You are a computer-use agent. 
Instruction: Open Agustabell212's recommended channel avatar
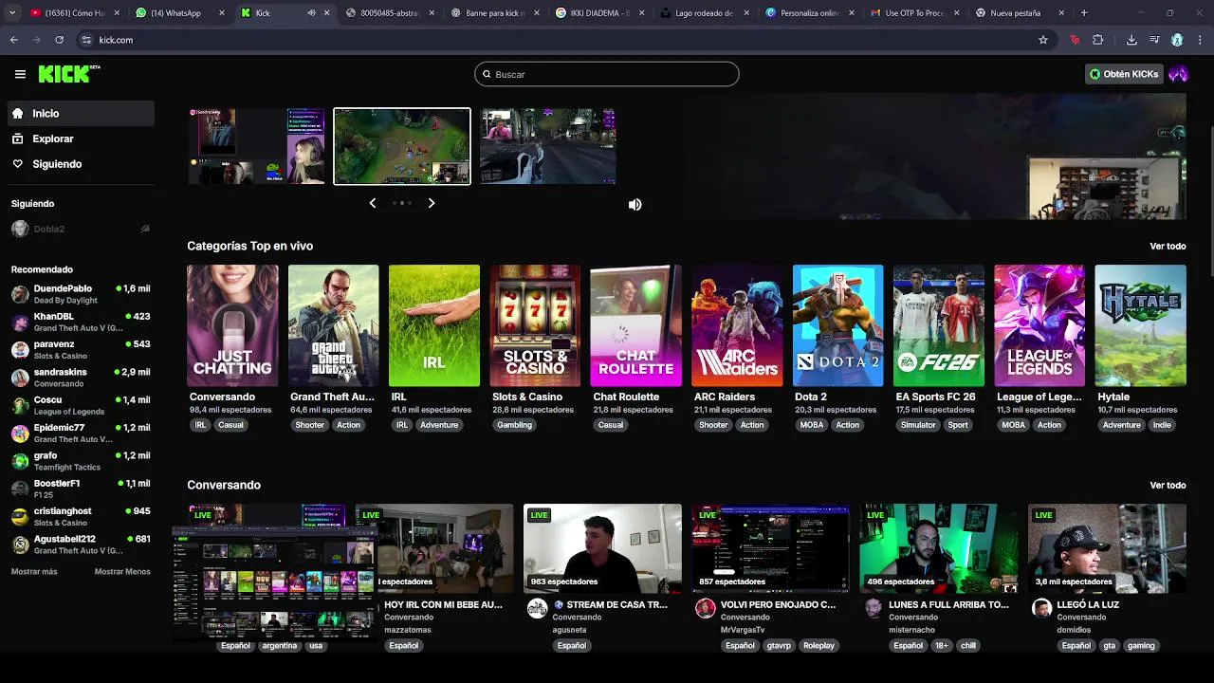point(20,545)
